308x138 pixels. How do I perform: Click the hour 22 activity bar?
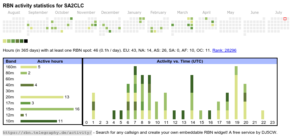pos(263,115)
